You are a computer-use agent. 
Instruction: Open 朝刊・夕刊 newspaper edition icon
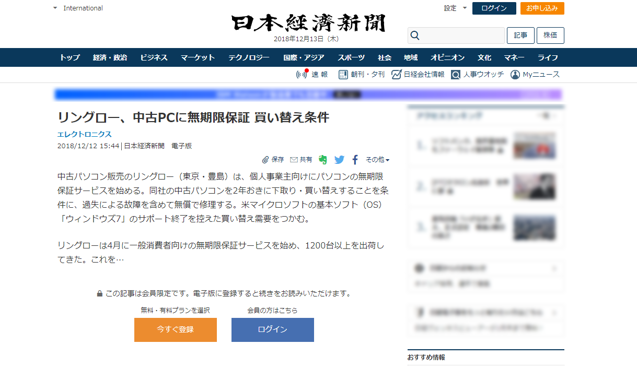343,75
